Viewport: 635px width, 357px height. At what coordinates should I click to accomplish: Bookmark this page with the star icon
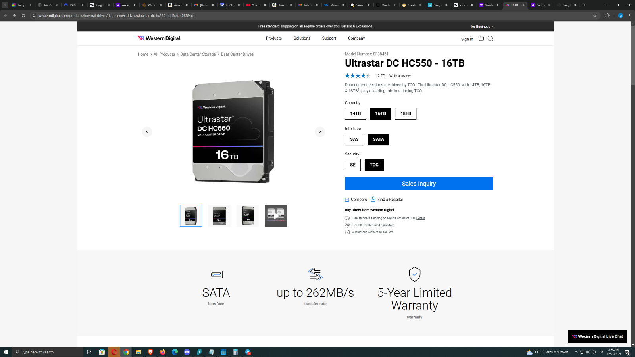(595, 15)
